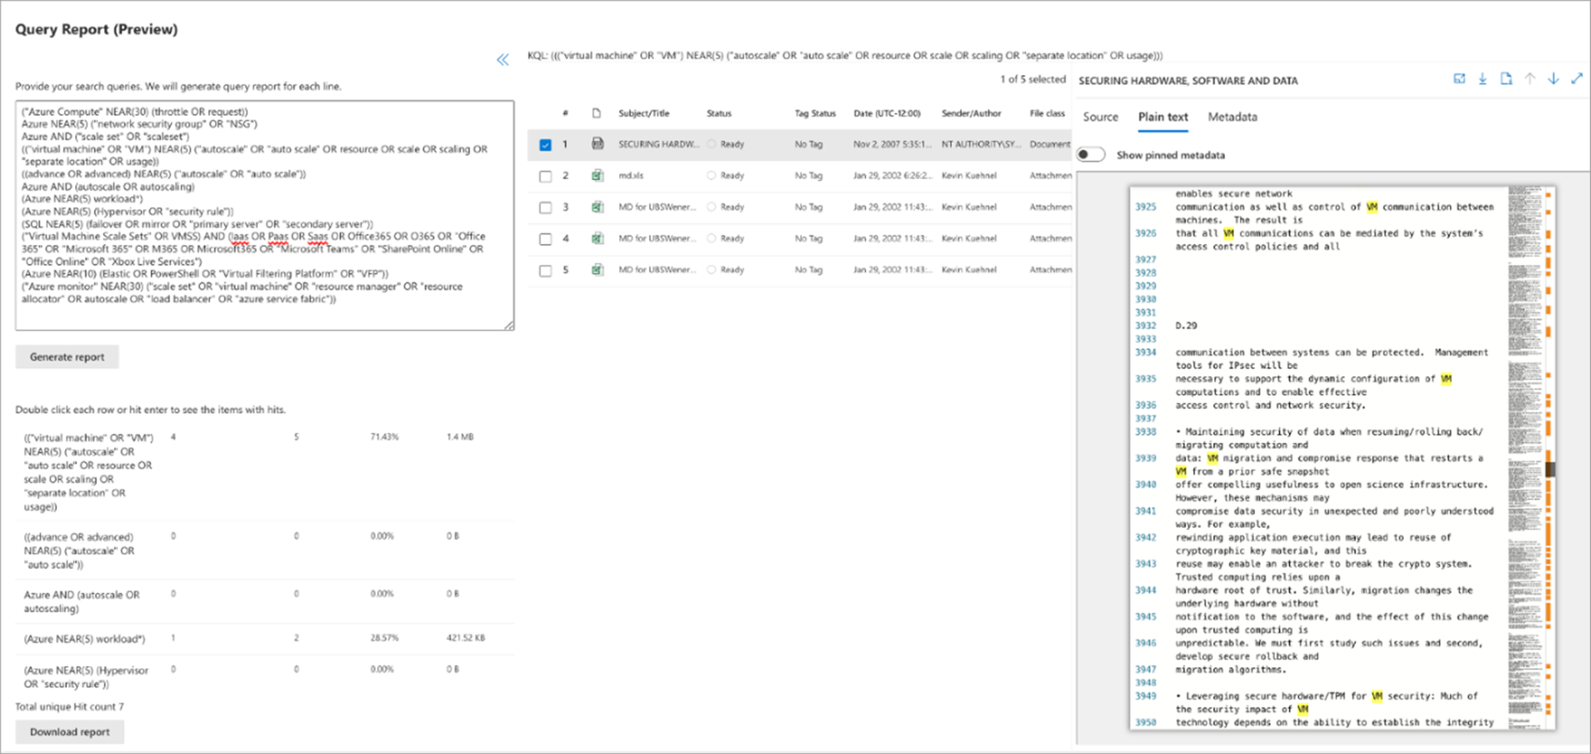
Task: Click the highlighted VM term on line 3925
Action: (x=1372, y=207)
